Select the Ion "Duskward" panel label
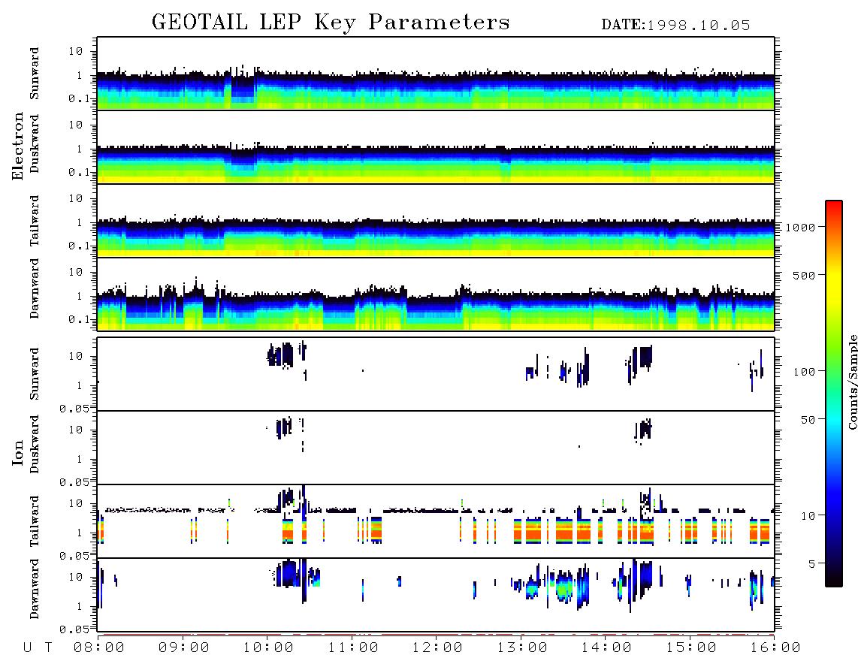The width and height of the screenshot is (858, 661). pos(35,445)
